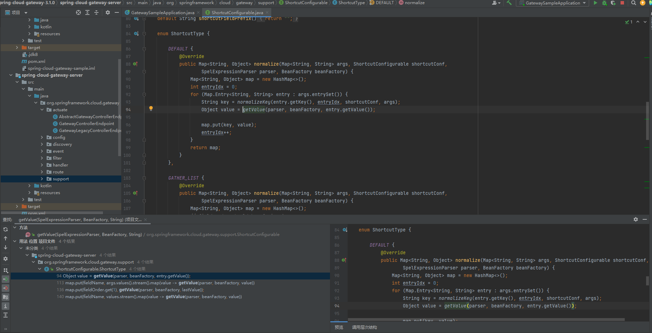Open Search Everywhere via the magnifier icon
The width and height of the screenshot is (652, 333).
coord(633,3)
